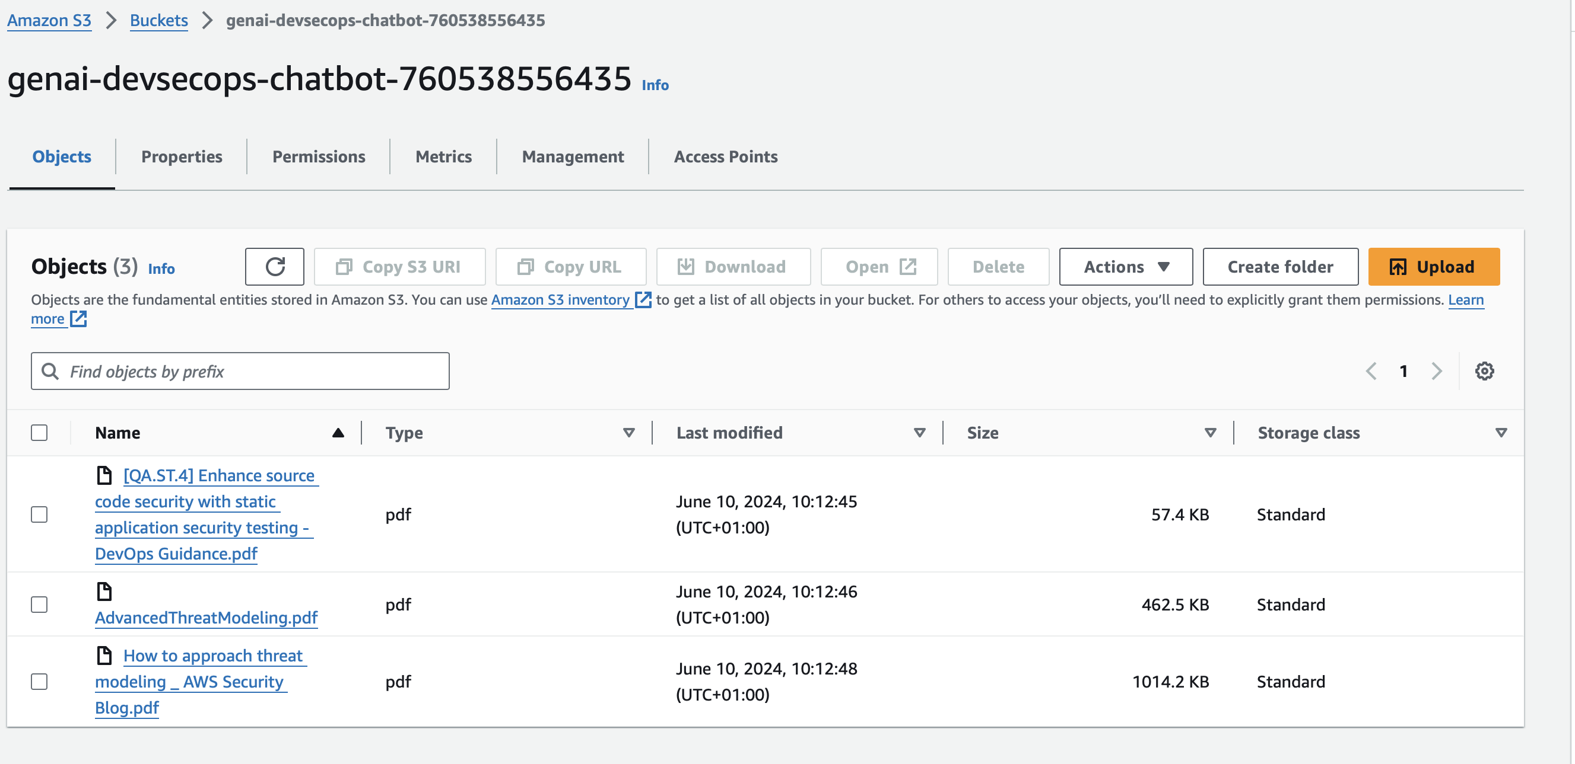Click the search magnifier icon
Viewport: 1575px width, 764px height.
tap(50, 371)
